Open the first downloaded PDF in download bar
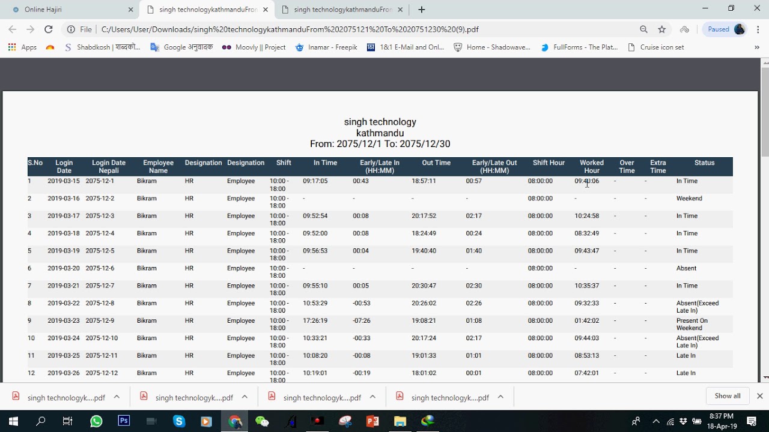Viewport: 769px width, 432px height. click(58, 397)
